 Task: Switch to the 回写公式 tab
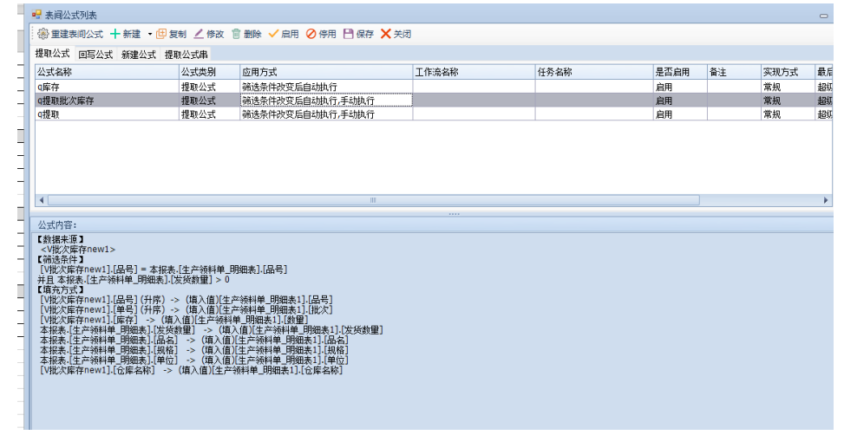95,55
